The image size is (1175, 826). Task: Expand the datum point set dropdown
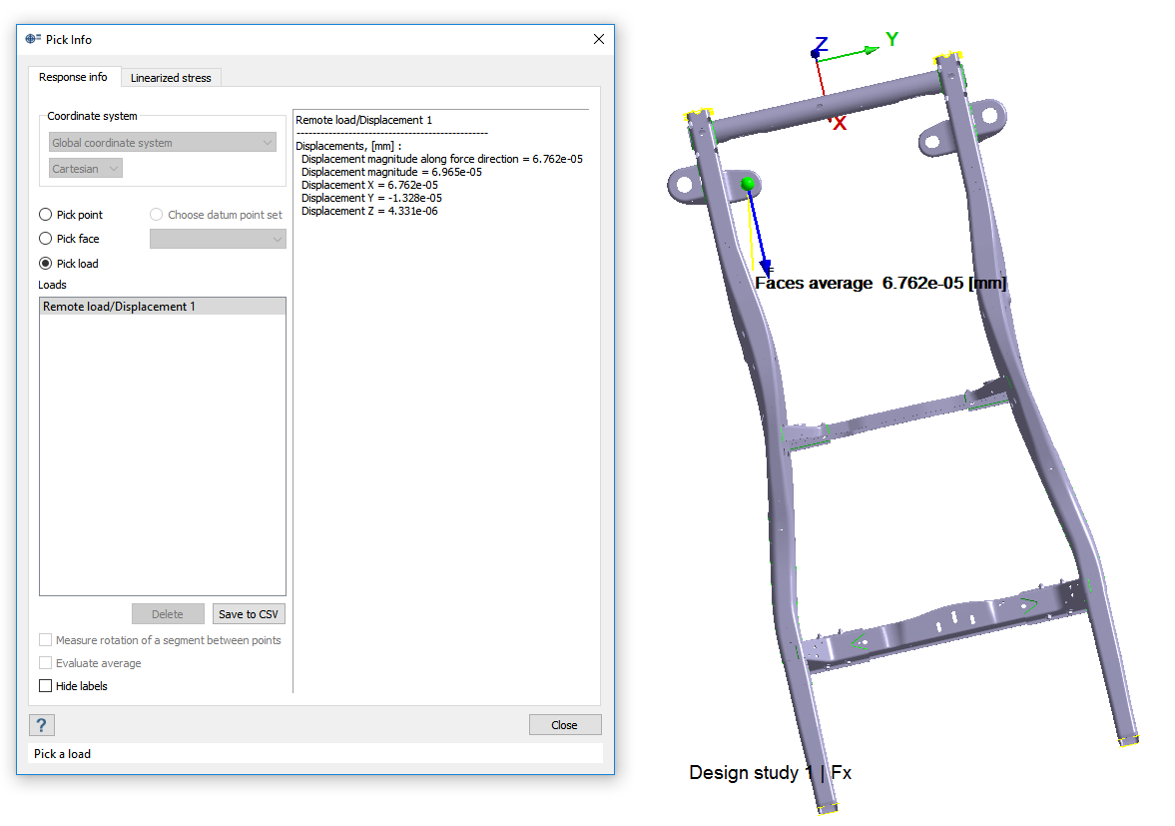tap(218, 239)
